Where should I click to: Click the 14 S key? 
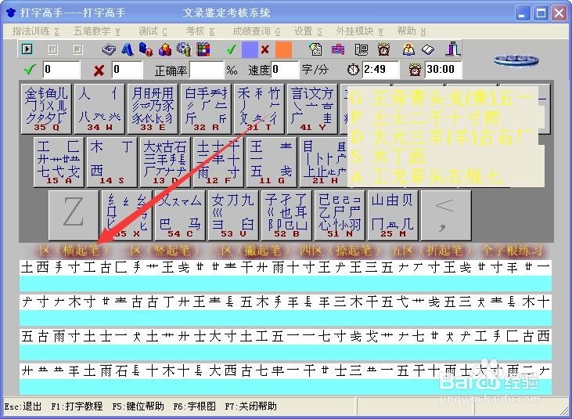pos(112,162)
